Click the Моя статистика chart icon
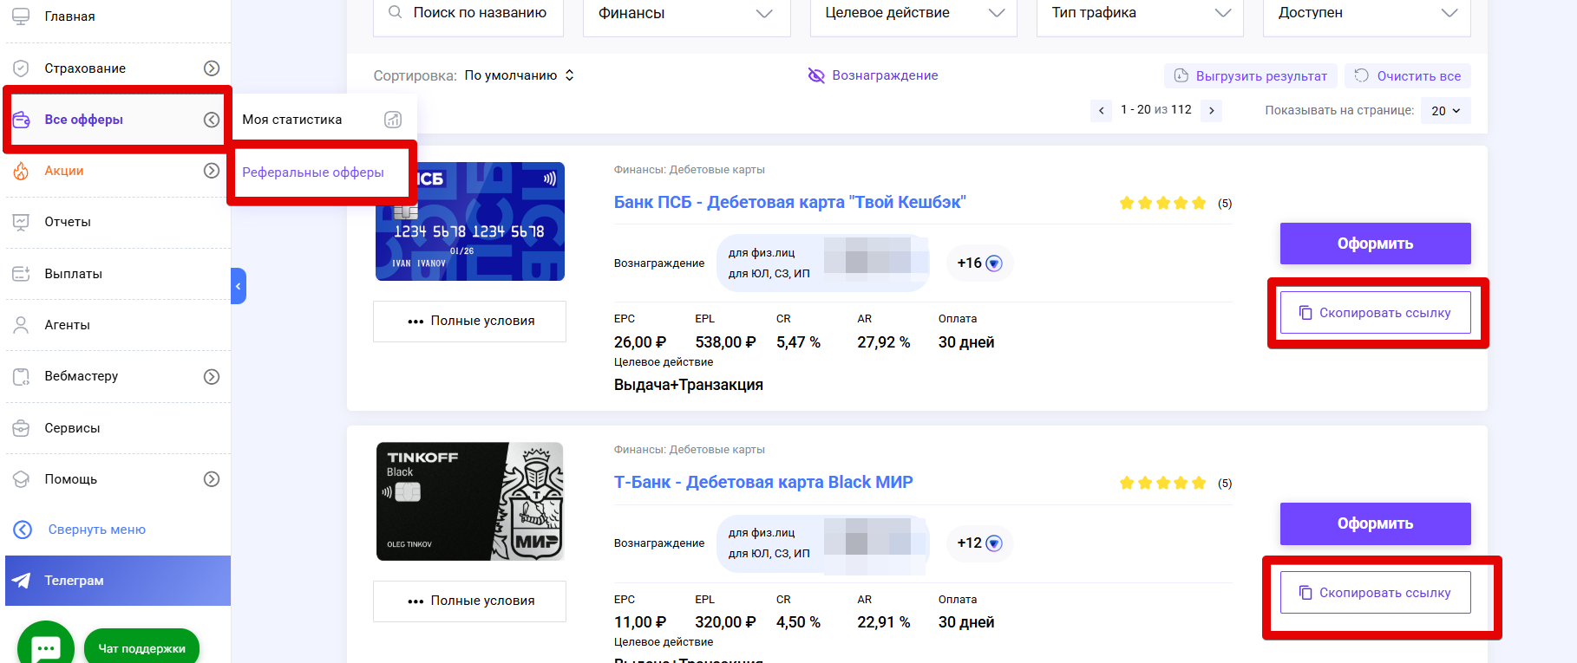 pyautogui.click(x=393, y=120)
